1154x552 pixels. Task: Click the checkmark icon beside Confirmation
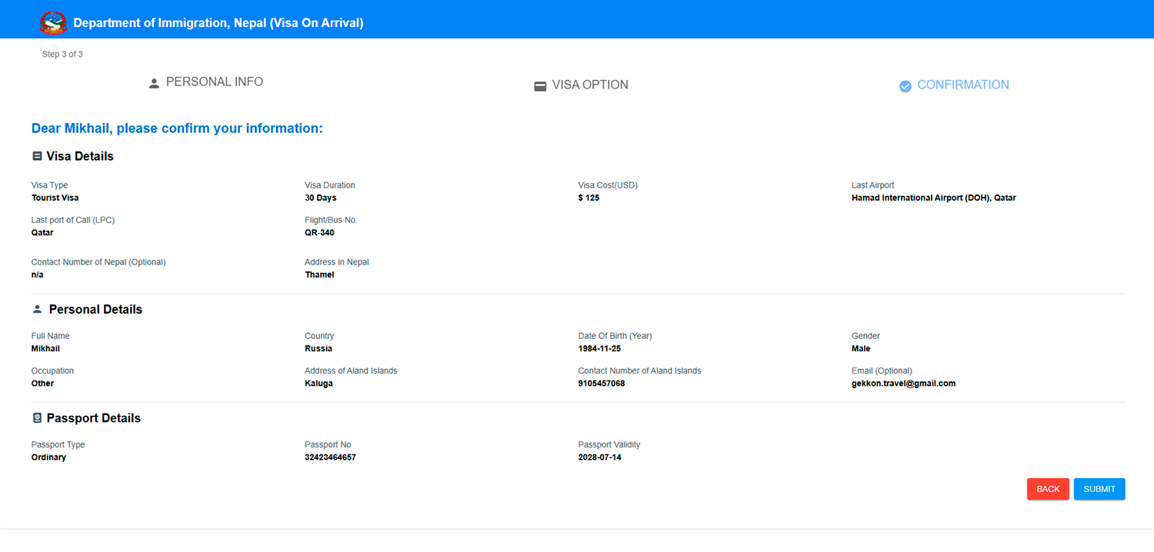pos(906,86)
